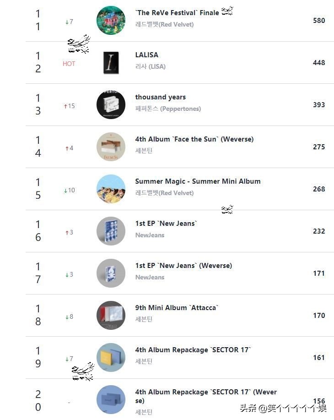Viewport: 334px width, 420px height.
Task: Click the rank 20 SECTOR 17 Weverse cover
Action: (x=111, y=399)
